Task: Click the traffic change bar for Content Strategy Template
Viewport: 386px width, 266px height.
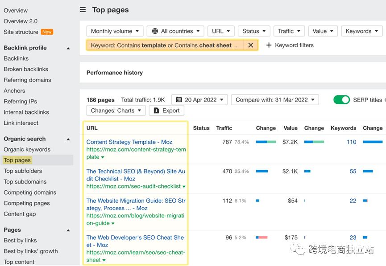Action: (x=266, y=142)
